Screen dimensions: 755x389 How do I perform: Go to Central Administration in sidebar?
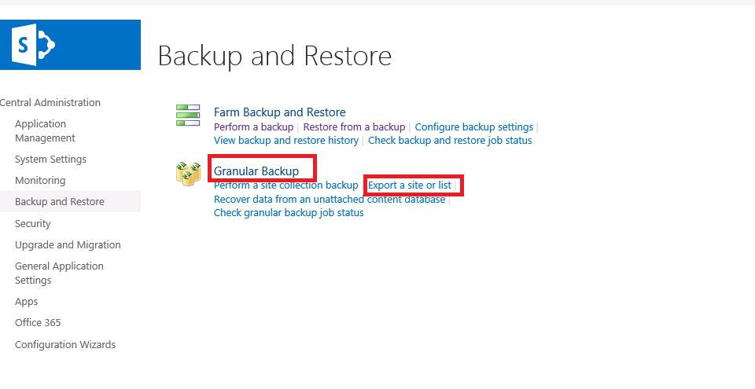pos(50,102)
